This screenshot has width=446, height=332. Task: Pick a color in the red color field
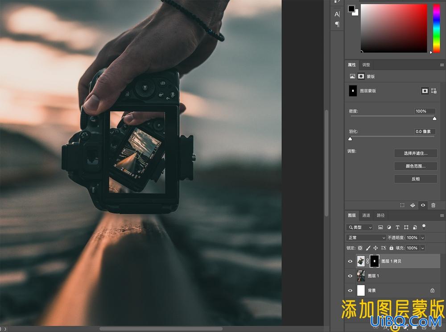pyautogui.click(x=394, y=28)
